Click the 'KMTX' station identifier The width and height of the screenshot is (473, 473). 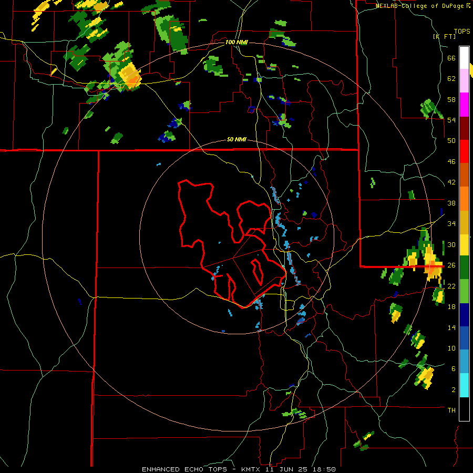coord(252,469)
